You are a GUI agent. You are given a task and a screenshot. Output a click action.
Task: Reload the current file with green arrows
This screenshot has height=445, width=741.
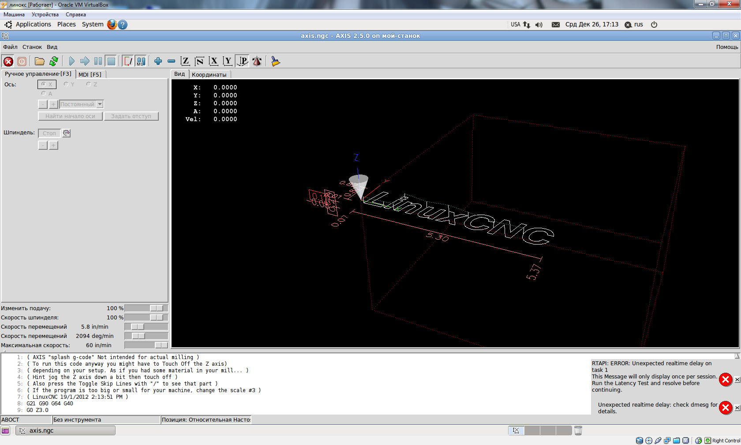(x=54, y=61)
